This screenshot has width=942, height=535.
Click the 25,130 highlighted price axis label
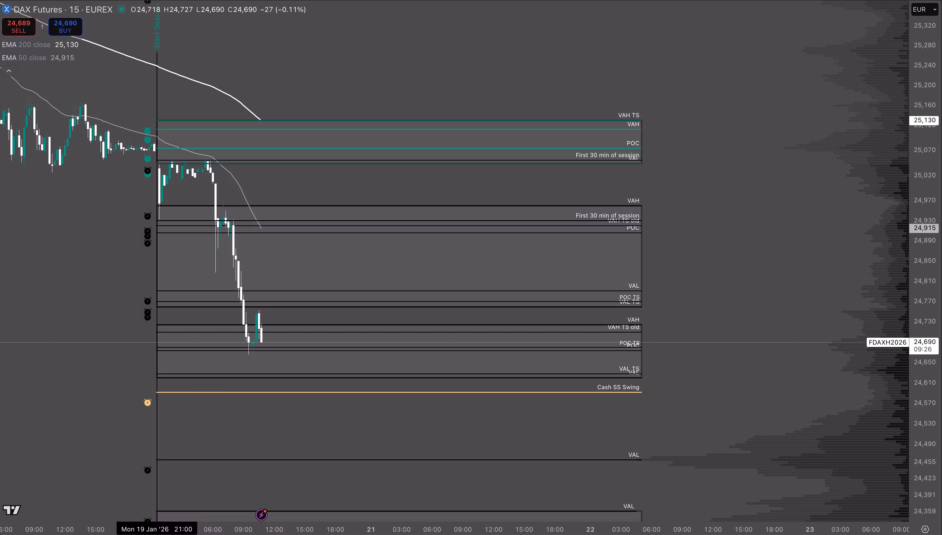click(x=924, y=120)
